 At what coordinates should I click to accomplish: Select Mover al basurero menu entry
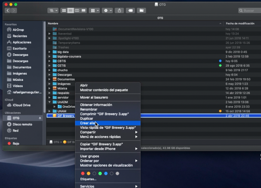click(x=94, y=97)
